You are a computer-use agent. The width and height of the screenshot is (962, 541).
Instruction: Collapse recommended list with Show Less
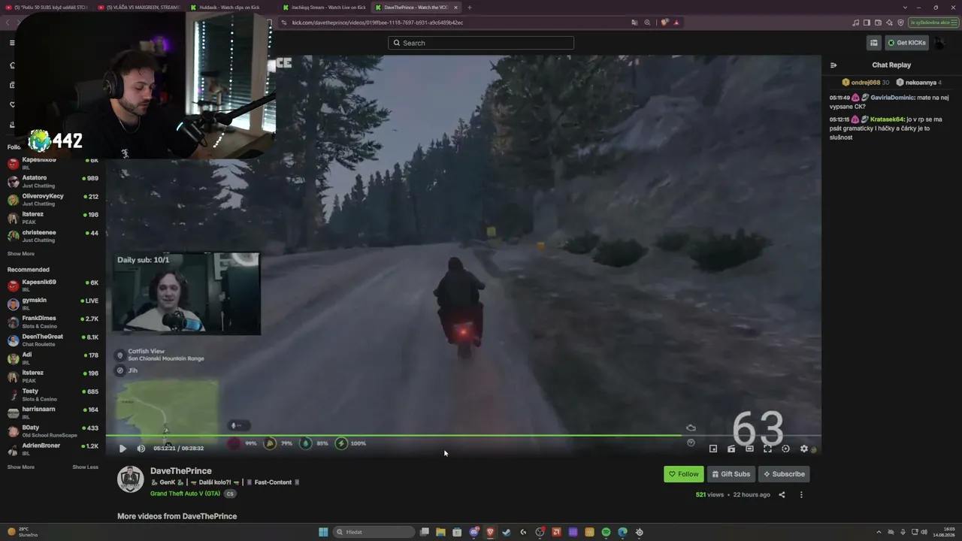[x=85, y=467]
